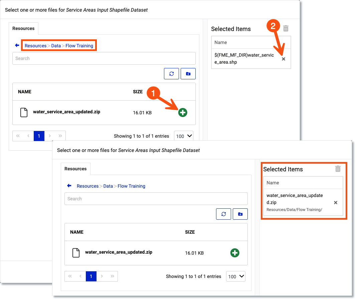Click the next page arrow button

49,136
